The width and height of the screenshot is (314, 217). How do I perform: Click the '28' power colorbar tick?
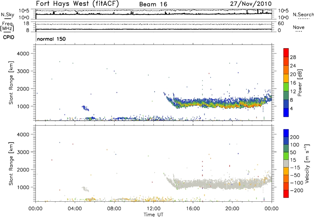pos(293,57)
